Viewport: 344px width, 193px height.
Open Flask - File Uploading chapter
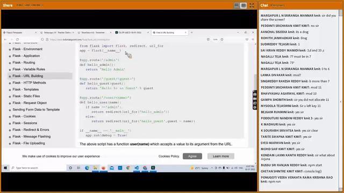(x=28, y=143)
